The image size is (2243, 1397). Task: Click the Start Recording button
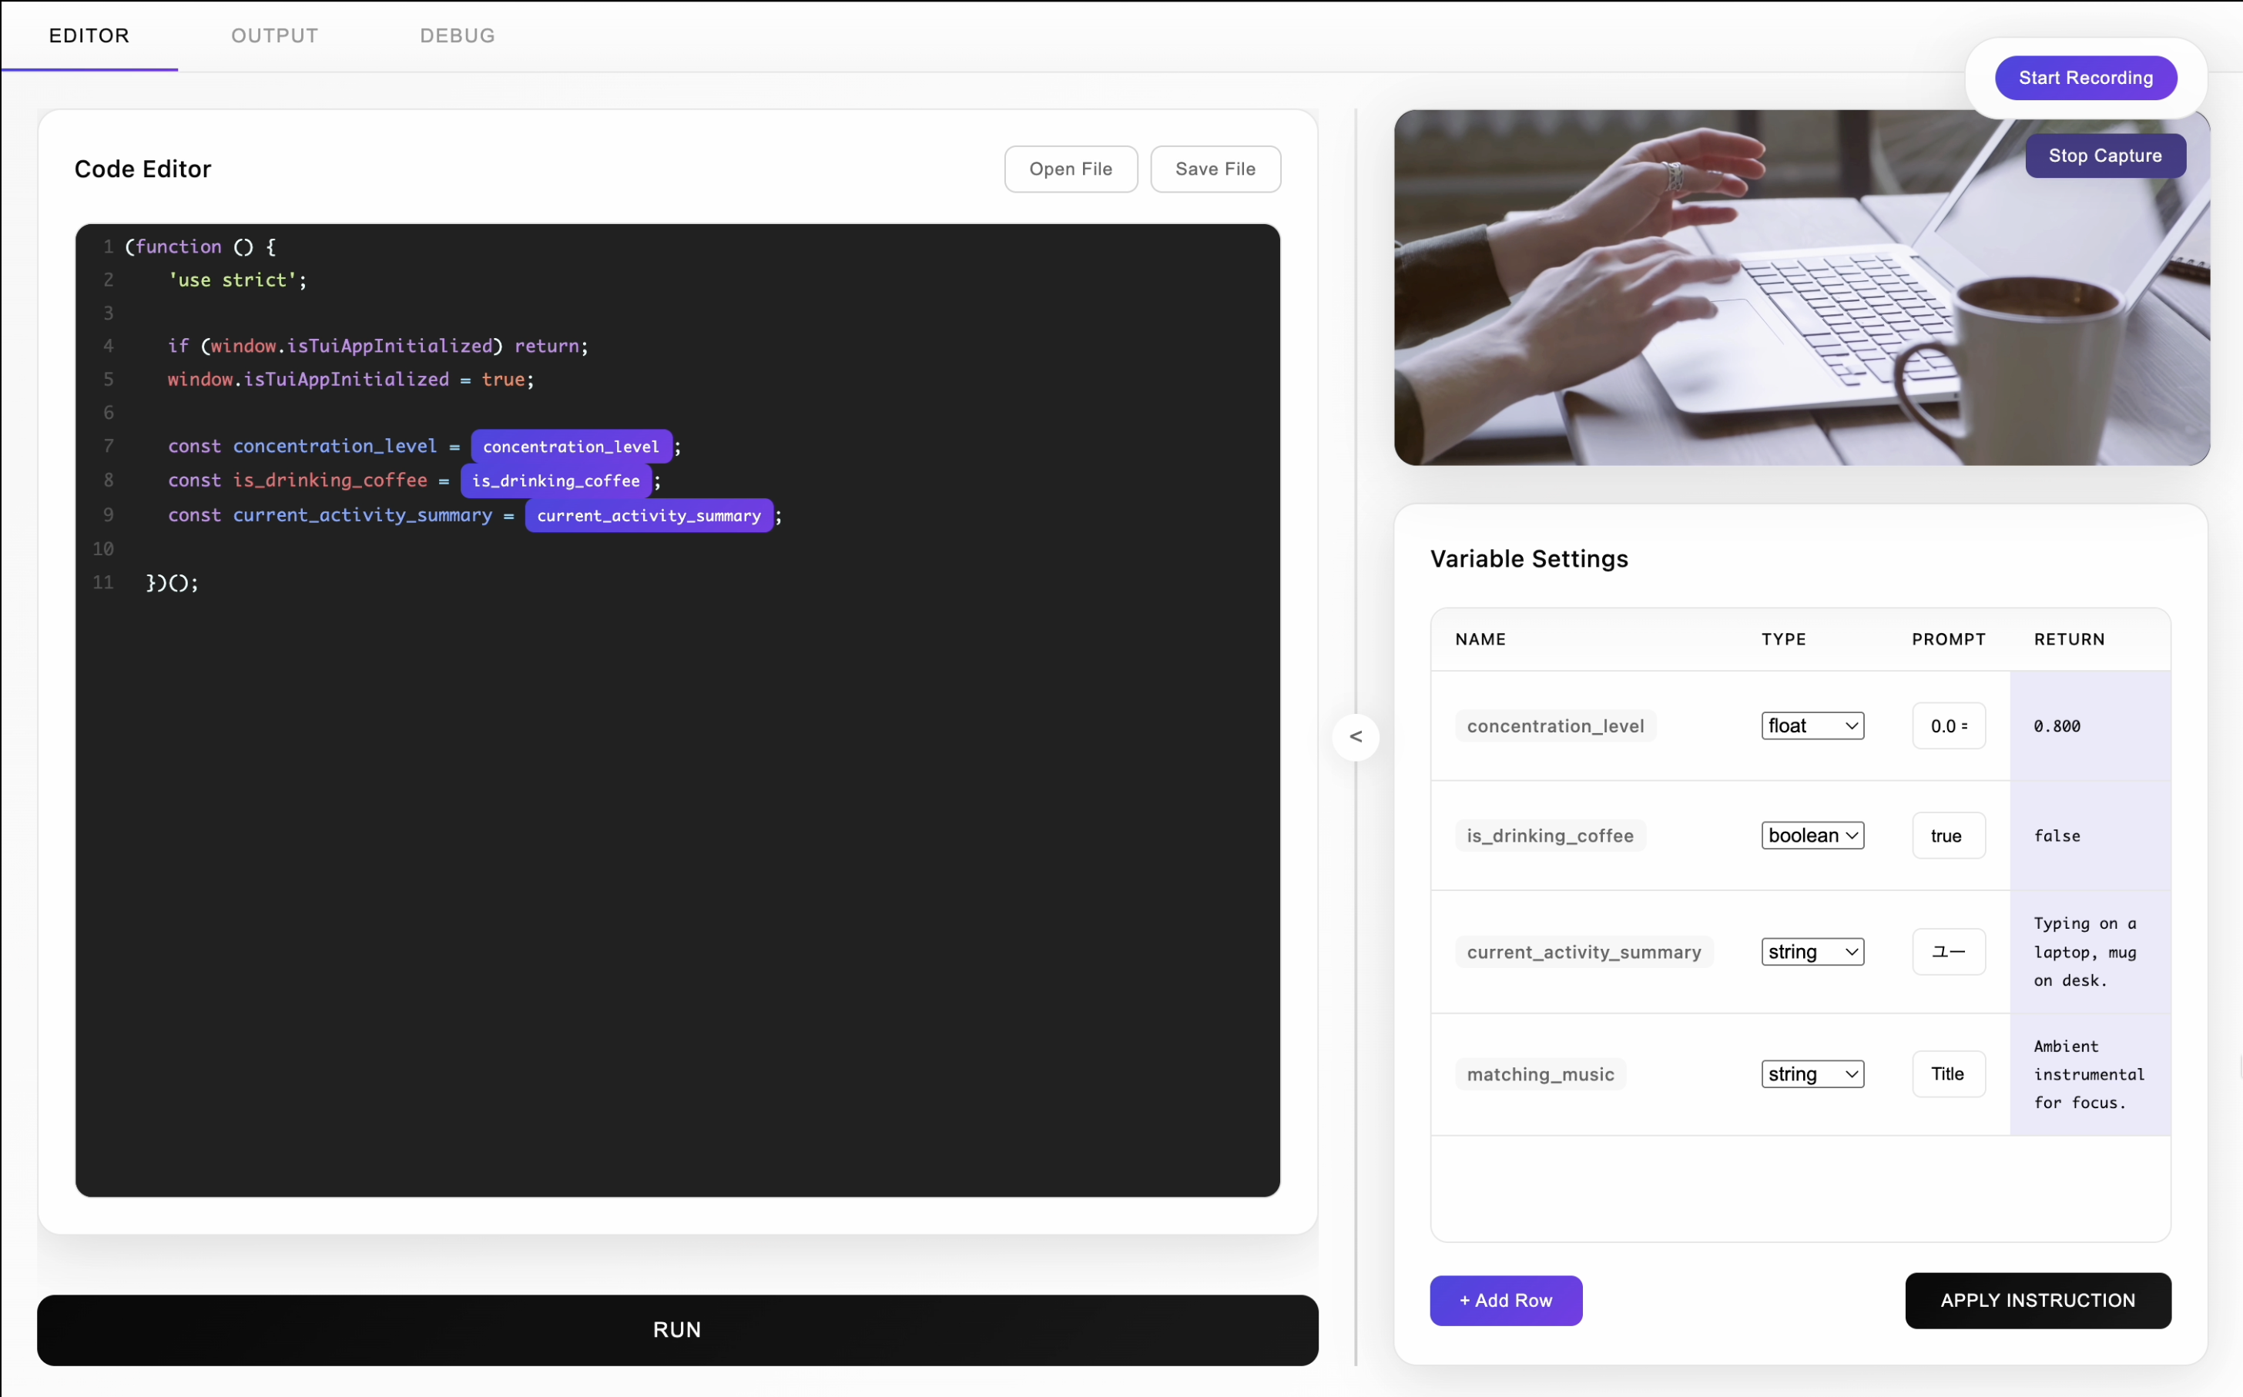(2085, 78)
